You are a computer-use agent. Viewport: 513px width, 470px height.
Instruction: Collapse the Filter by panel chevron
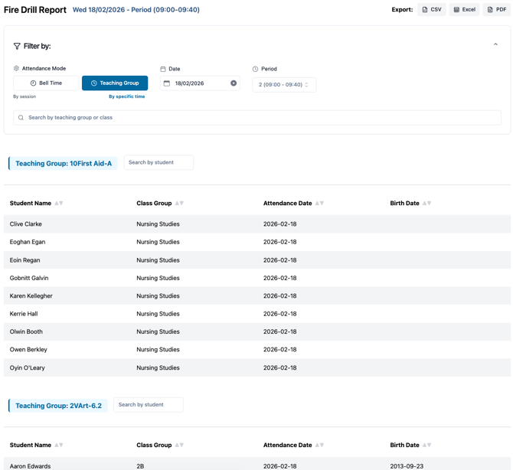[495, 45]
